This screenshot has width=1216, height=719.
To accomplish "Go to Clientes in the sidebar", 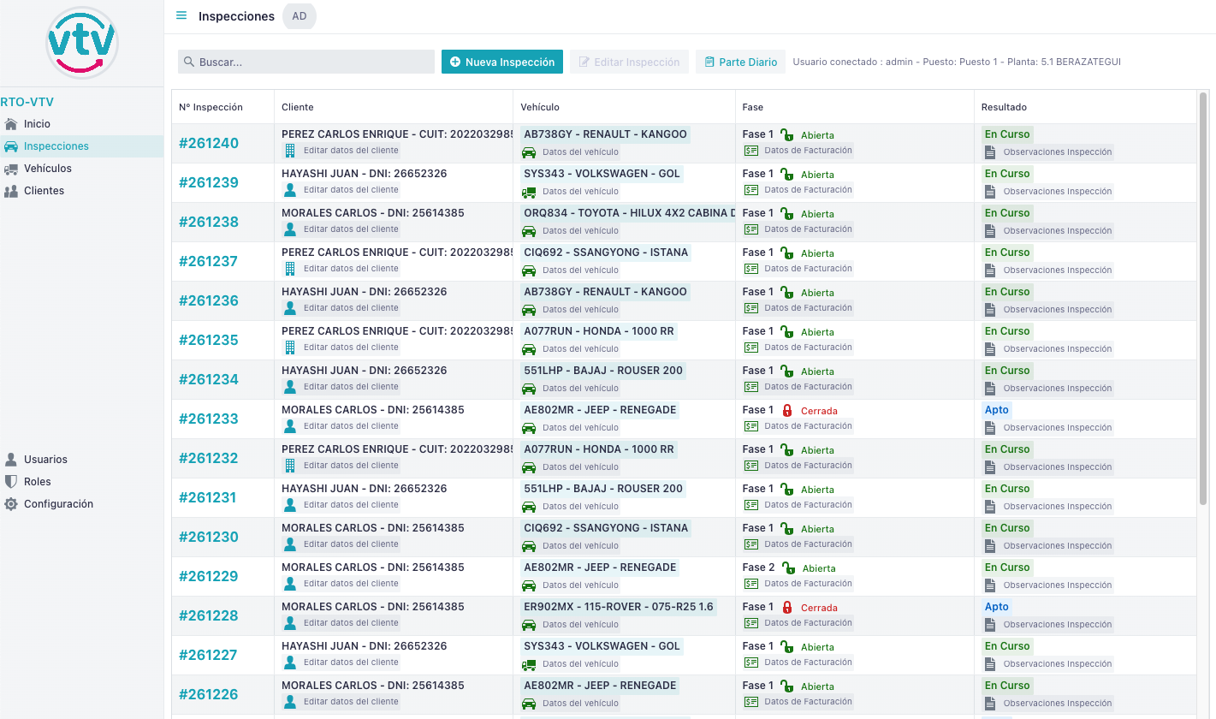I will click(x=44, y=191).
